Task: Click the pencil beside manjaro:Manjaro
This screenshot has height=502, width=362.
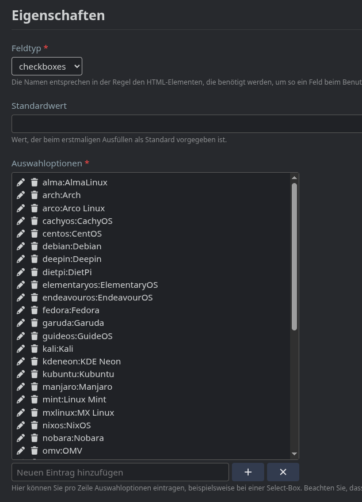Action: point(21,387)
